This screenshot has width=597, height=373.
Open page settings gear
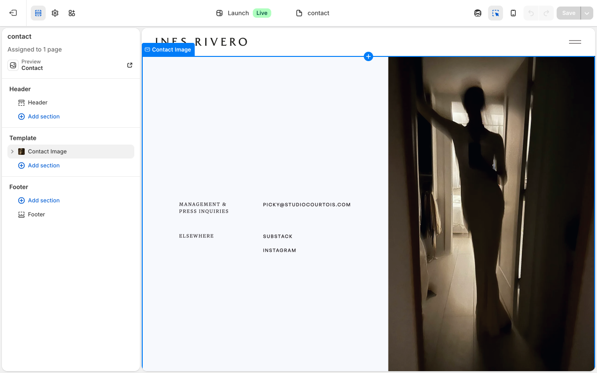55,13
